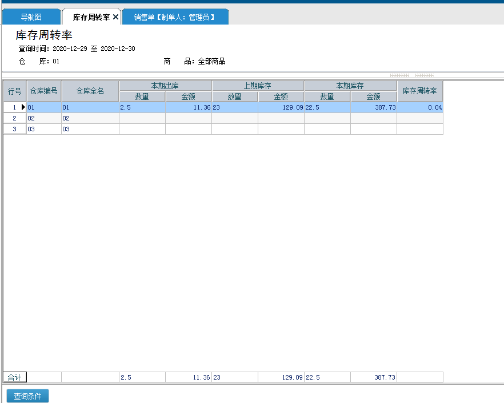The width and height of the screenshot is (504, 403).
Task: Click the 仓库全名 column header
Action: click(90, 91)
